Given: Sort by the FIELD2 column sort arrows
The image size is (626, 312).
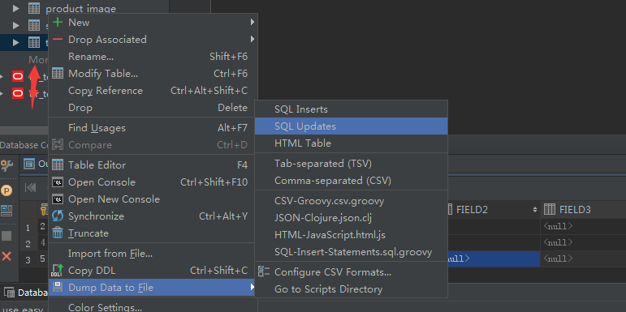Looking at the screenshot, I should (x=534, y=210).
